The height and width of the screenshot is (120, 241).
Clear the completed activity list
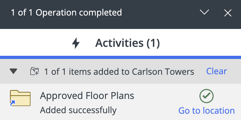point(217,71)
